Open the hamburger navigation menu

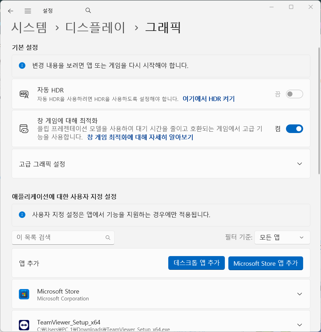pos(27,11)
